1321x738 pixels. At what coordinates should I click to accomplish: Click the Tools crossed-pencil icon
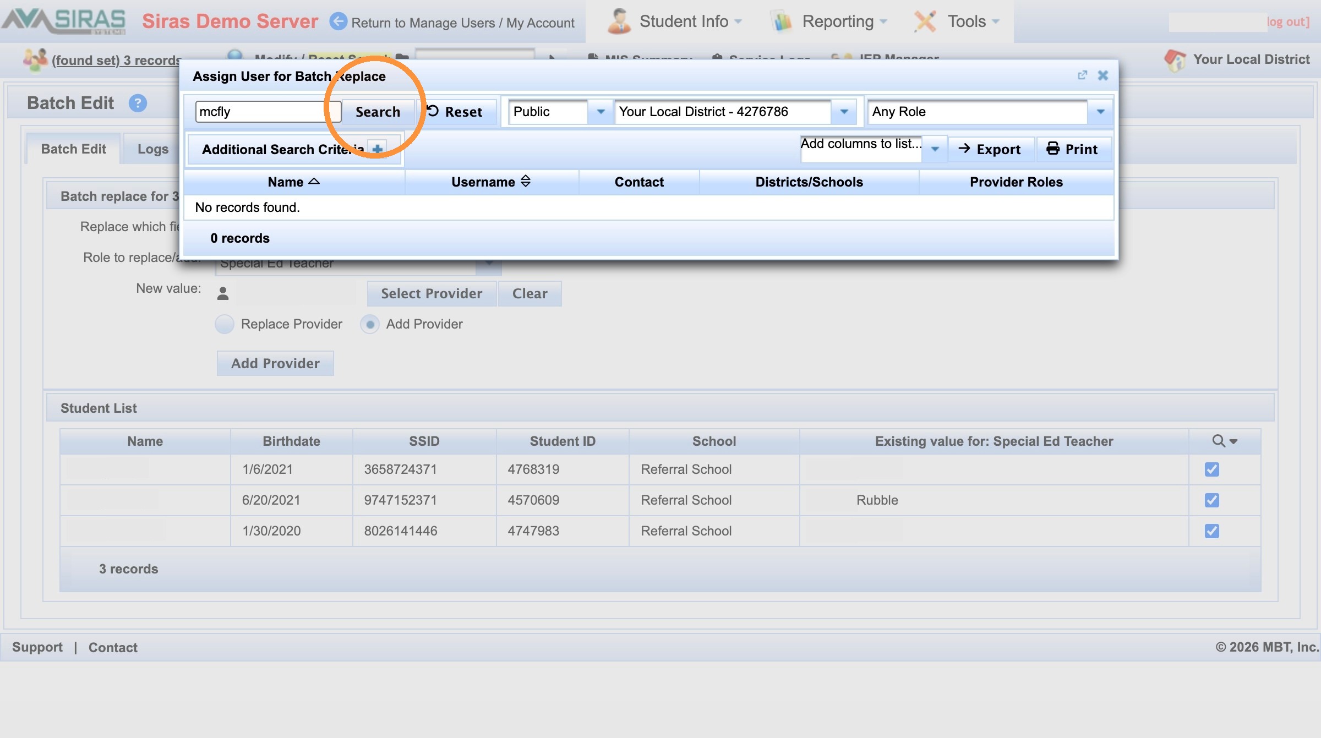click(925, 21)
